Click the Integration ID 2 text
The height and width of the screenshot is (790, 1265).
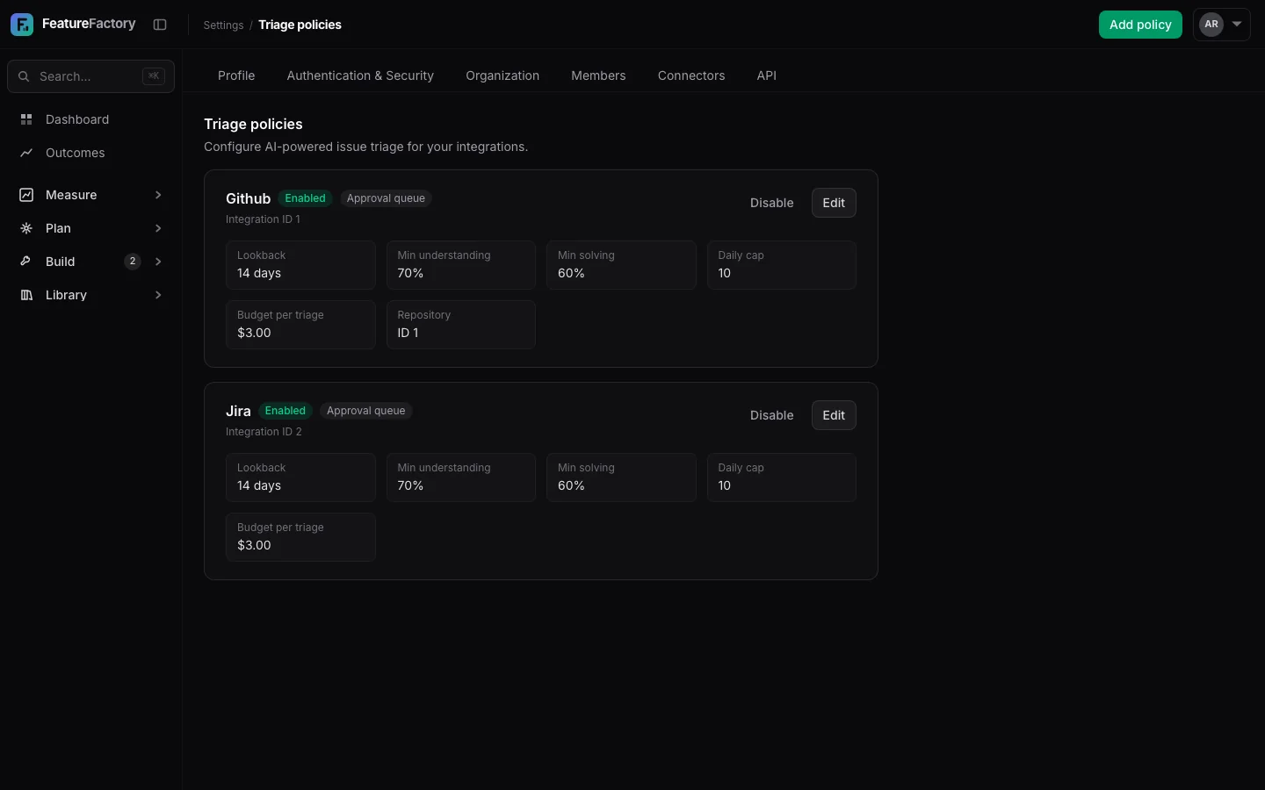(264, 432)
